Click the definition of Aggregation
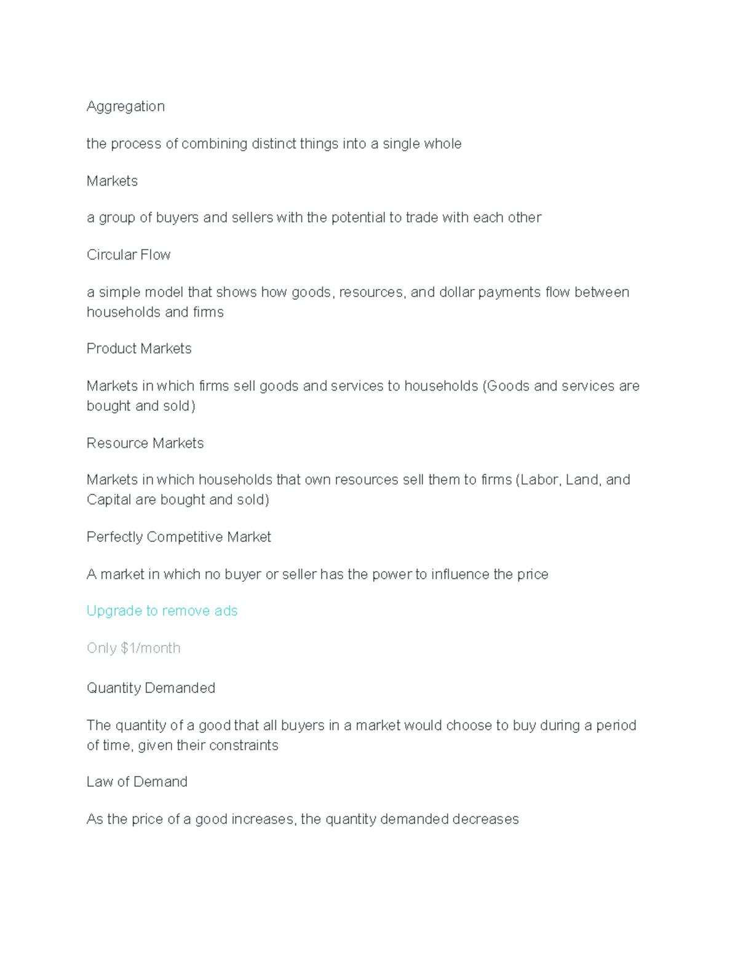 (x=274, y=144)
